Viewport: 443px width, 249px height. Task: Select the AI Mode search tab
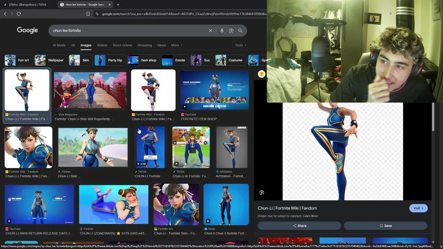[x=59, y=45]
